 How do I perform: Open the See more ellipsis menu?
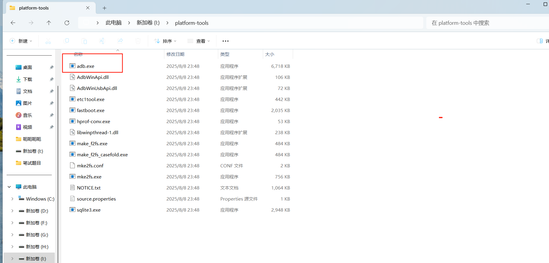coord(225,41)
